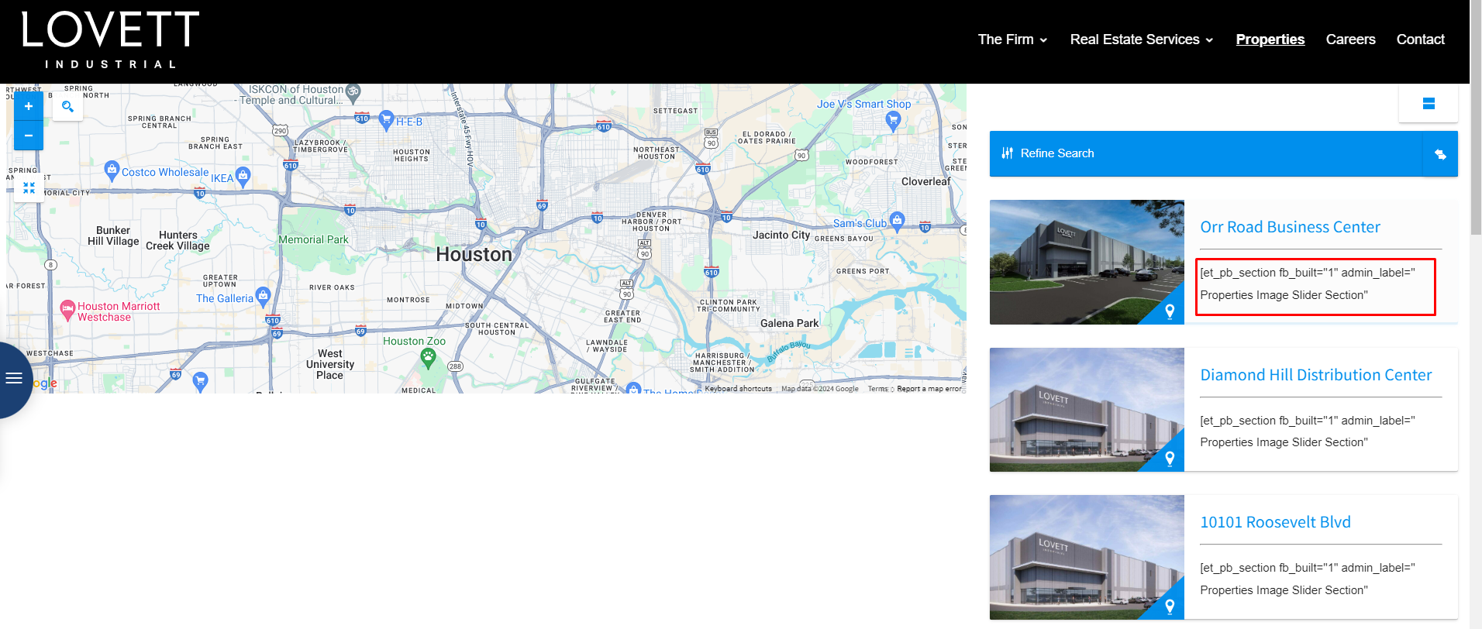Open Diamond Hill Distribution Center listing
1482x629 pixels.
click(1316, 375)
